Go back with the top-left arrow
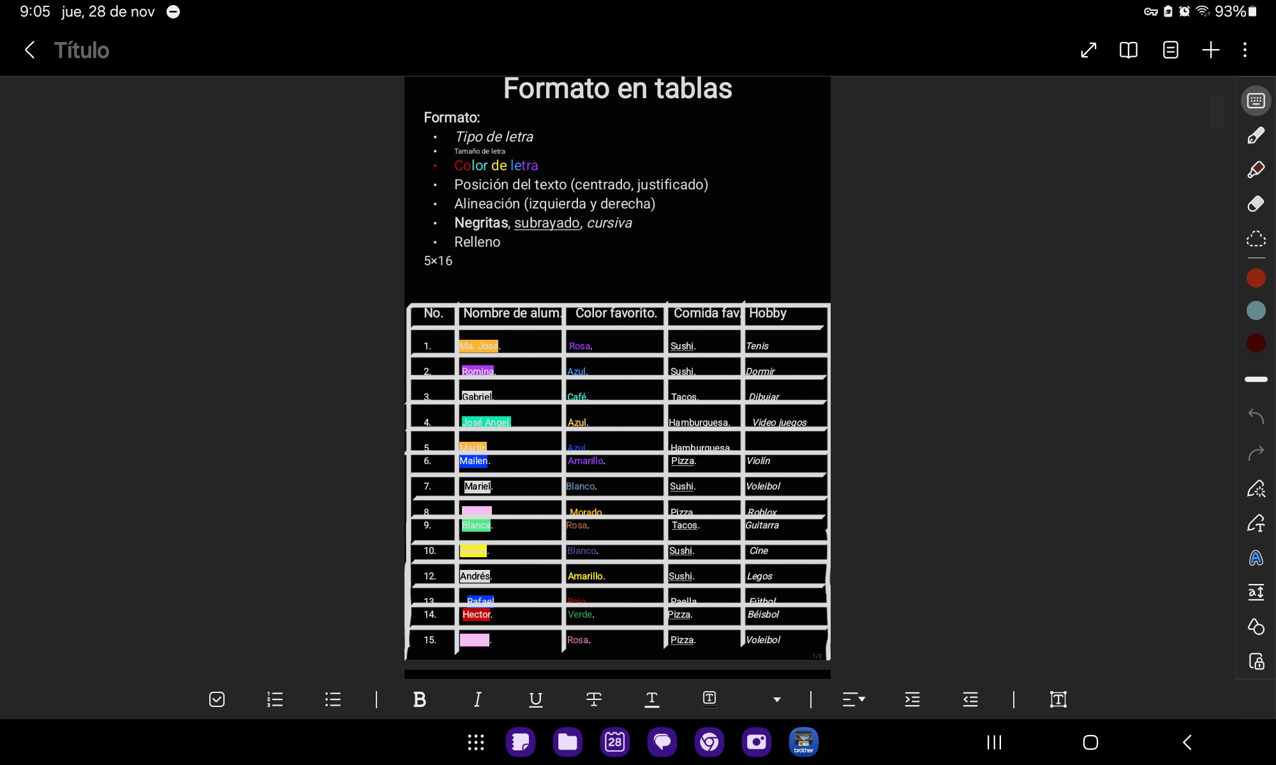Viewport: 1276px width, 765px height. pos(29,50)
